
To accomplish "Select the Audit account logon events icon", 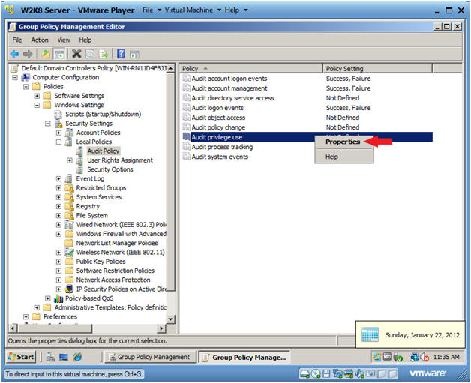I will (186, 79).
